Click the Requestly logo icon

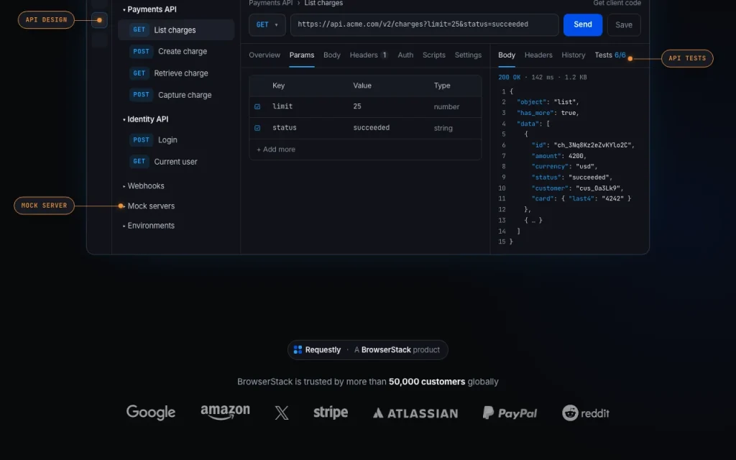click(x=298, y=350)
